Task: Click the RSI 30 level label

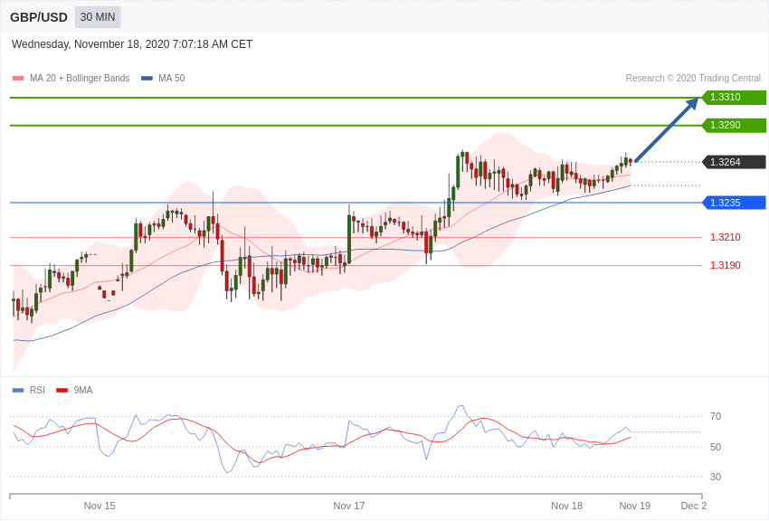Action: pos(716,477)
